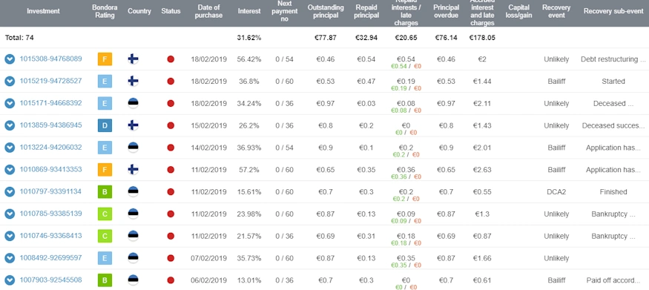Sort table by Date of purchase header
Viewport: 649px width, 290px height.
pyautogui.click(x=210, y=11)
